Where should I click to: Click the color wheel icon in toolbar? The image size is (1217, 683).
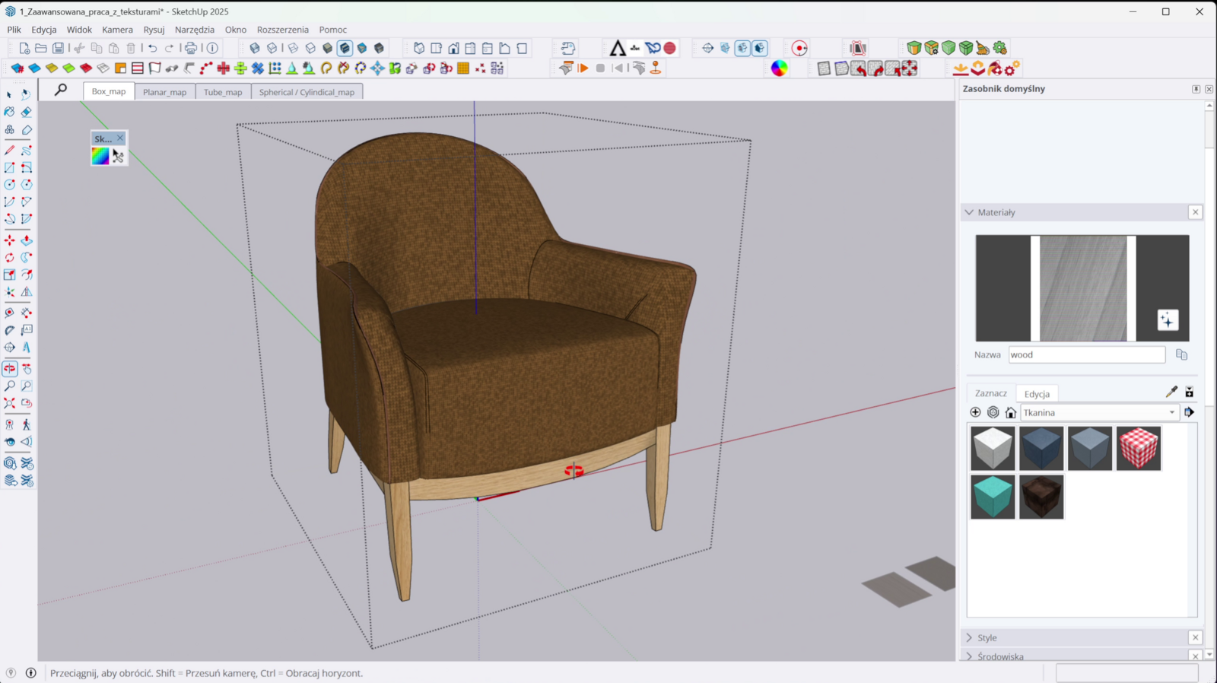pos(779,68)
